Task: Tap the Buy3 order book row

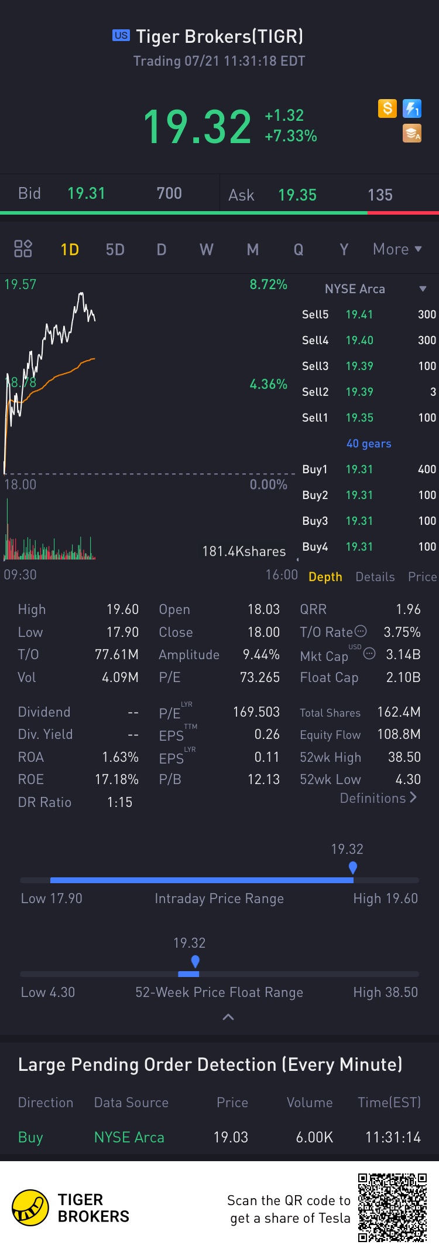Action: click(369, 521)
